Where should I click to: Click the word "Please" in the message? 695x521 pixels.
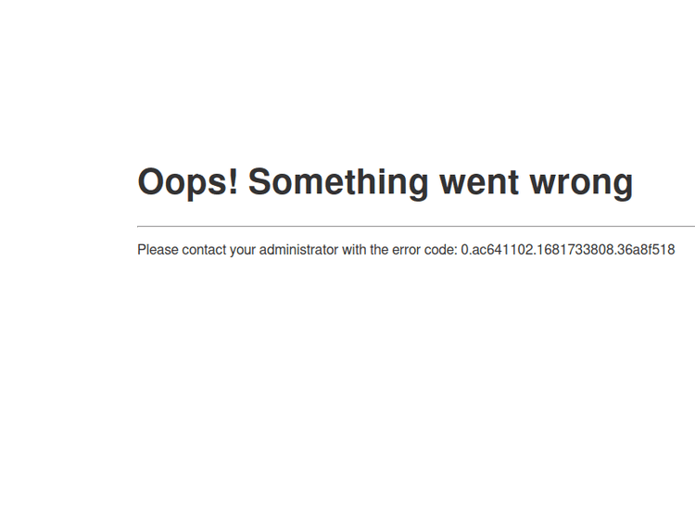(158, 250)
